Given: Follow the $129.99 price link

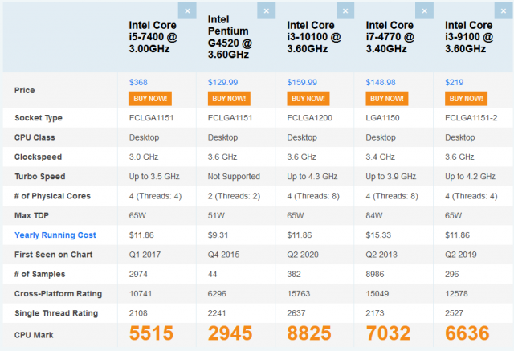Looking at the screenshot, I should coord(222,82).
